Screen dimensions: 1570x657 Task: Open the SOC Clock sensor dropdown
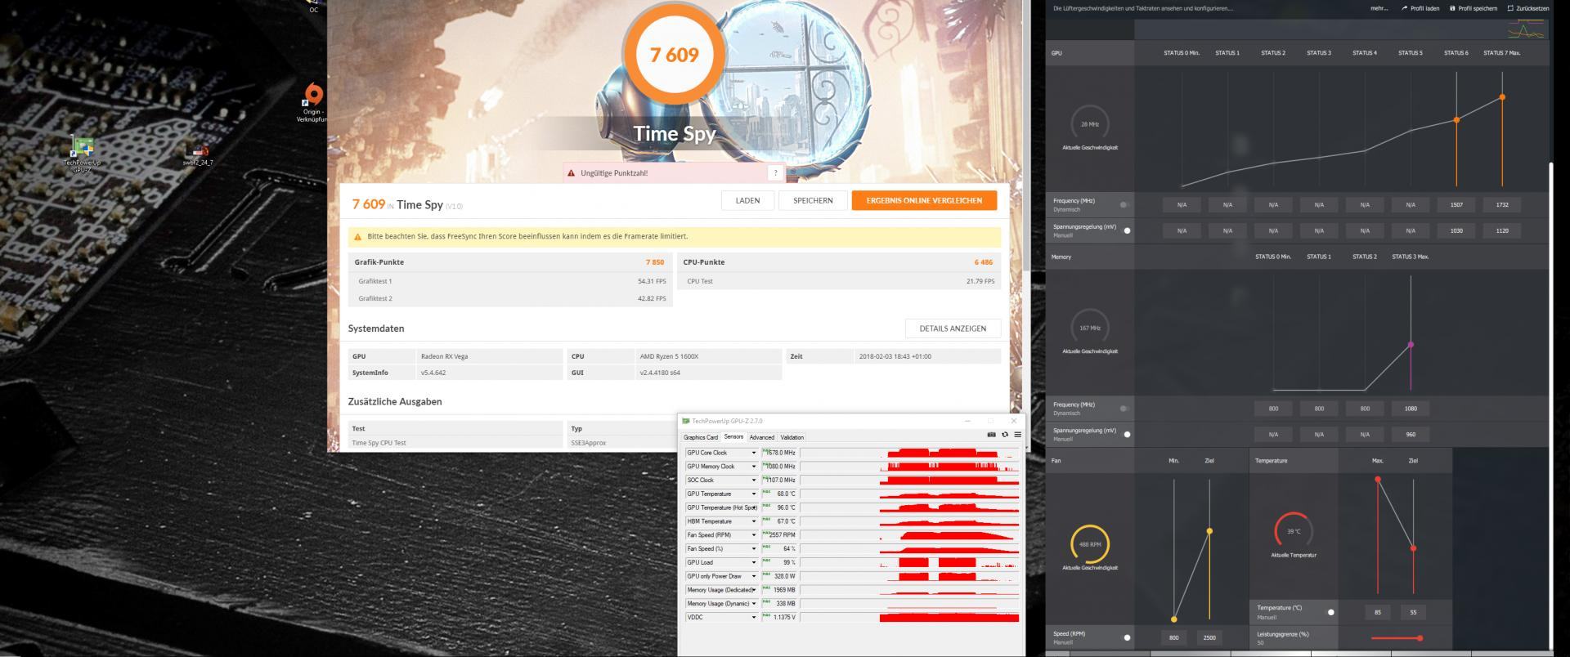754,480
